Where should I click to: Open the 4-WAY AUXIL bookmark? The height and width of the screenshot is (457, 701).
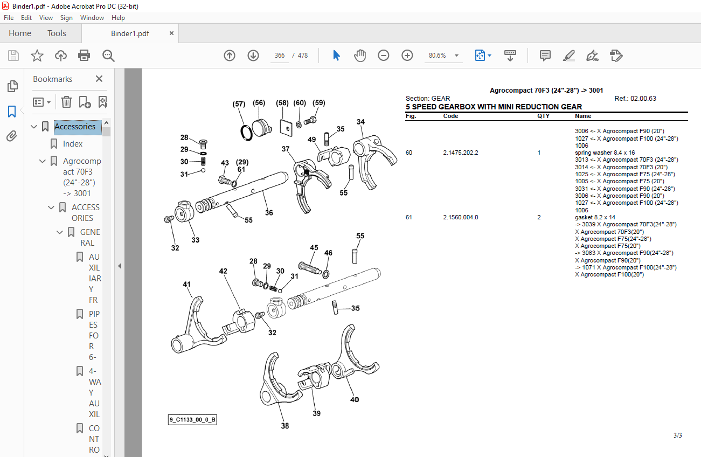pos(95,393)
